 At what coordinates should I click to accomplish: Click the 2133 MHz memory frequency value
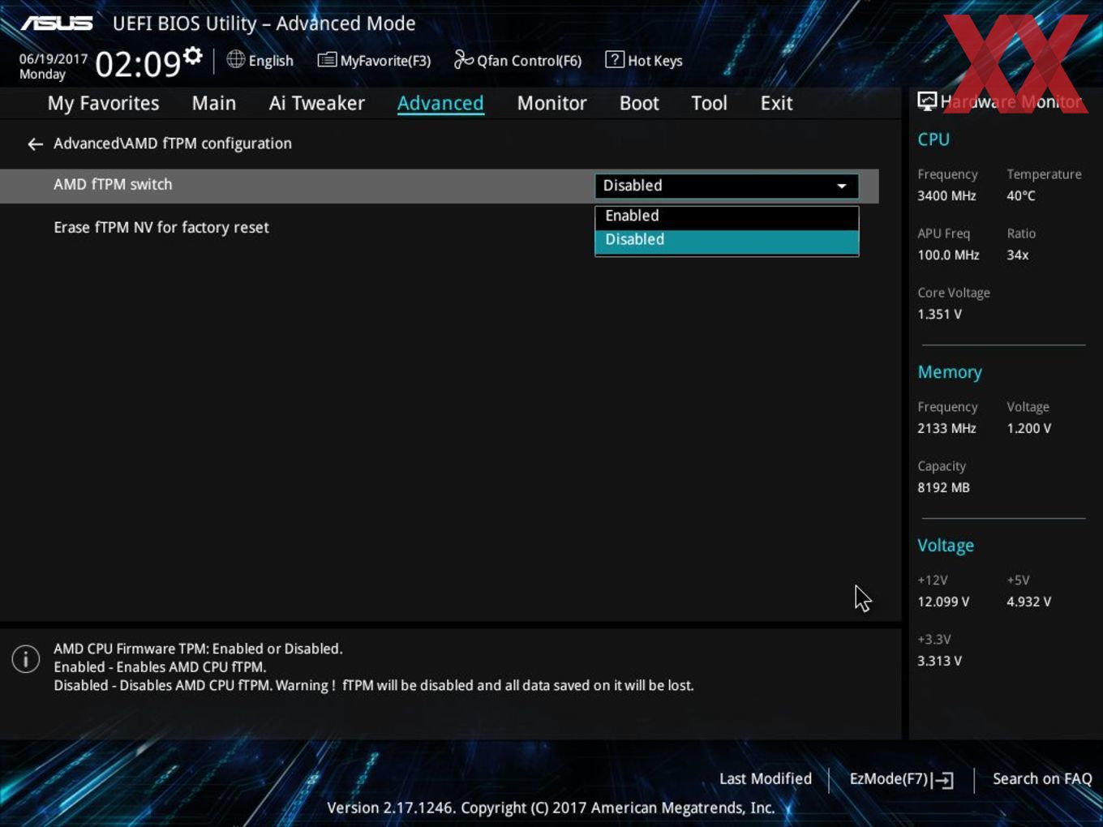[946, 429]
